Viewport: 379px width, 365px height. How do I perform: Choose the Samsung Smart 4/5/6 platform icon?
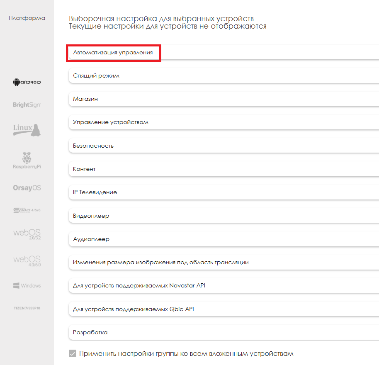tap(27, 210)
